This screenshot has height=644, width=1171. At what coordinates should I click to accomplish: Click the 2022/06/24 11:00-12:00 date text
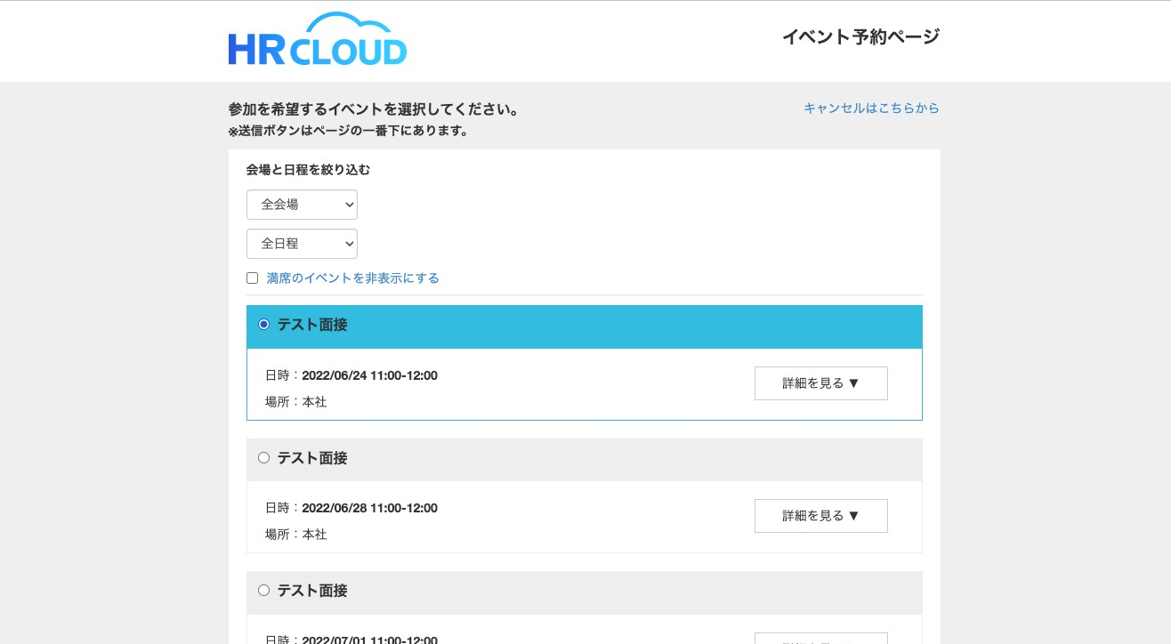tap(369, 375)
